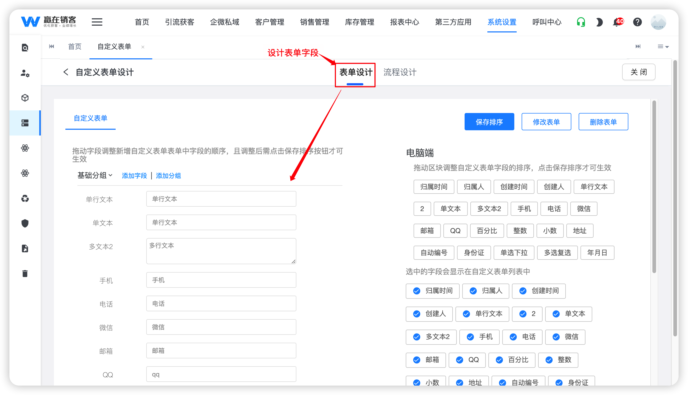This screenshot has height=395, width=688.
Task: Open the sidebar file export icon
Action: click(25, 249)
